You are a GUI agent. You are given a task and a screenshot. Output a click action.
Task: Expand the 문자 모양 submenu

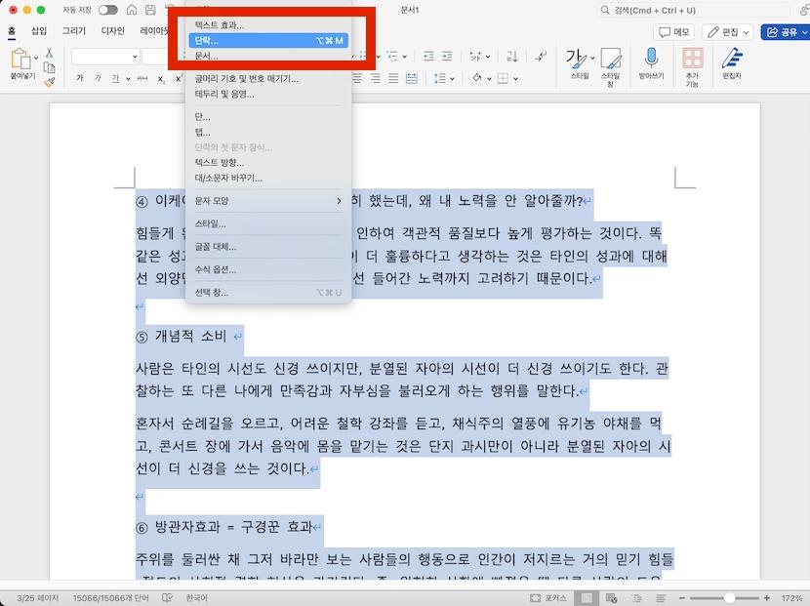(x=268, y=201)
